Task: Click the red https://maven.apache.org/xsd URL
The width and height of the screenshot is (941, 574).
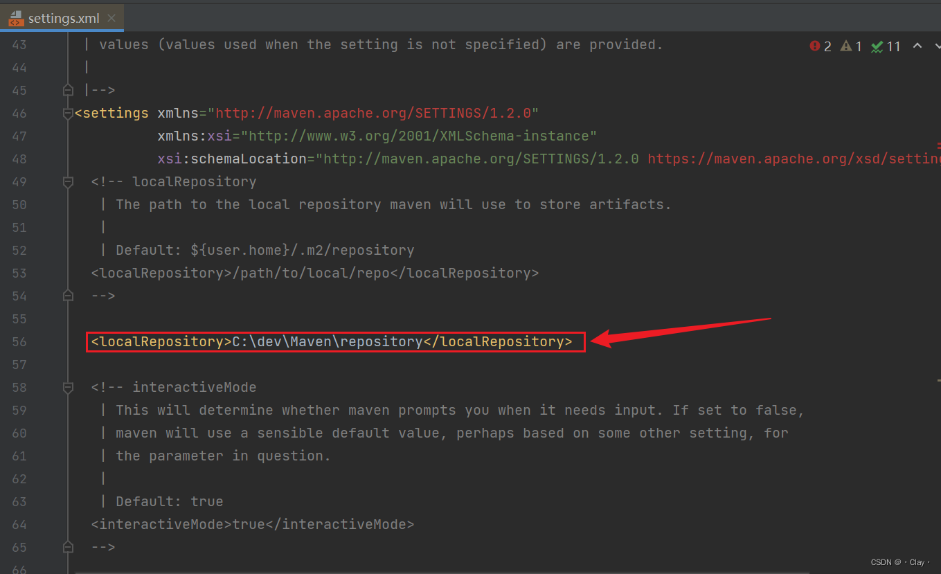Action: [x=794, y=159]
